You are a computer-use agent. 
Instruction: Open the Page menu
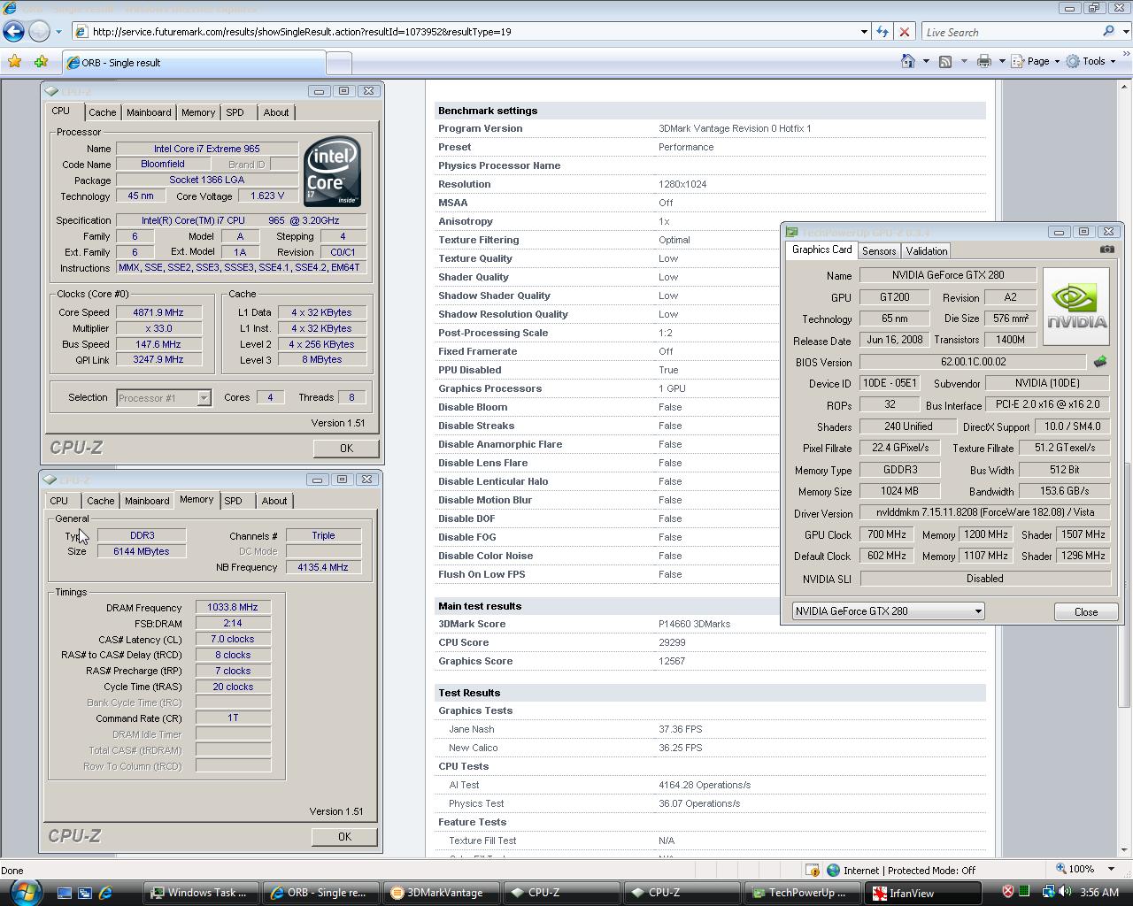[x=1035, y=61]
